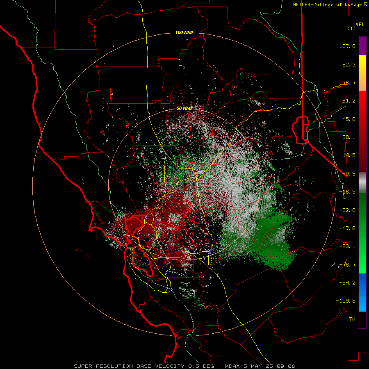
Task: Click the purple segment of the velocity color bar
Action: [x=362, y=46]
